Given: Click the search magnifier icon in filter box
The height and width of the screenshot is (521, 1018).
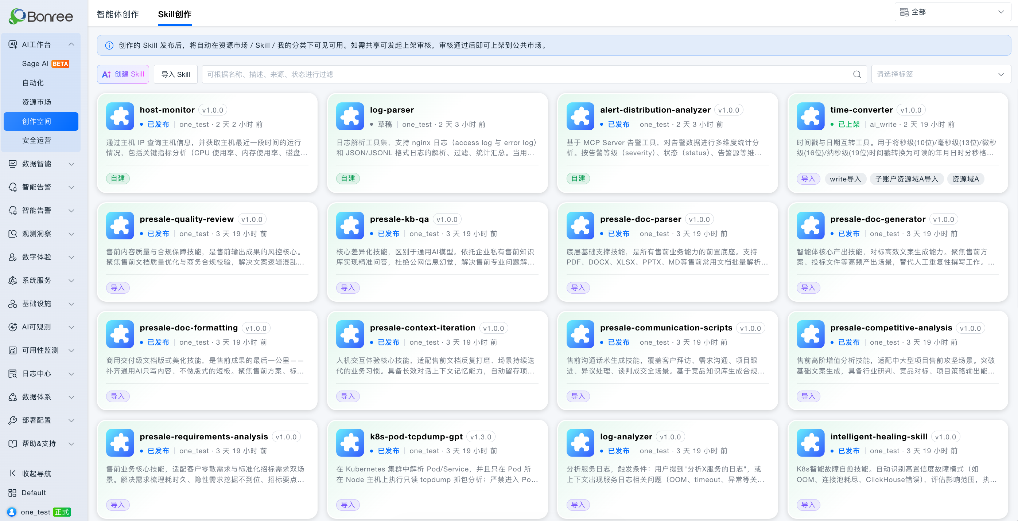Looking at the screenshot, I should tap(857, 74).
